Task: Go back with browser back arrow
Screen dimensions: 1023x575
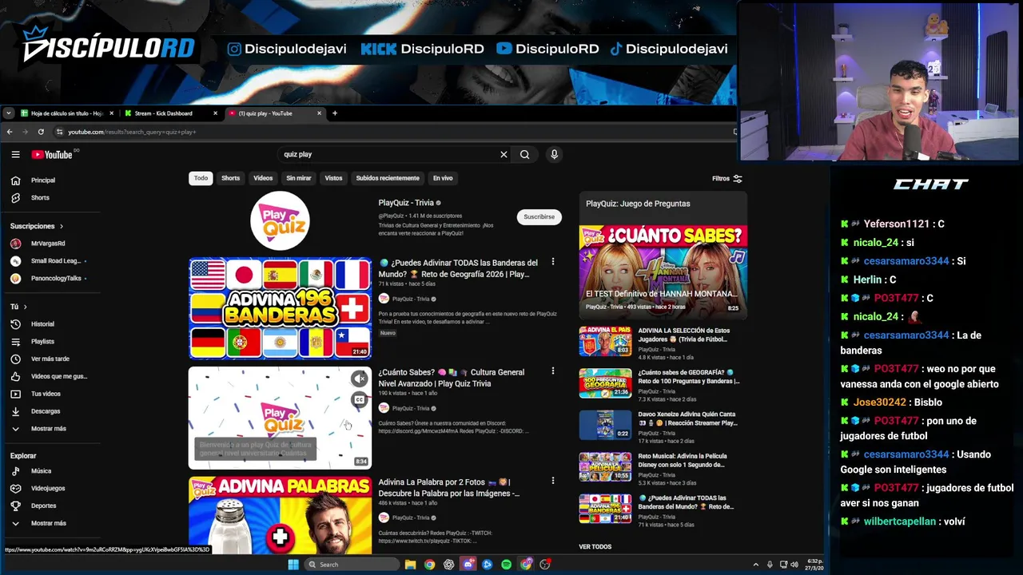Action: click(10, 132)
